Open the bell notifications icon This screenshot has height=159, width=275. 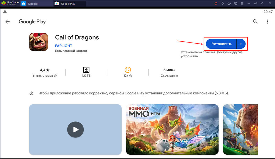click(223, 3)
